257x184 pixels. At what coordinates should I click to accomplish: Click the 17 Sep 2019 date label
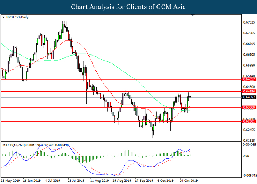(x=144, y=181)
